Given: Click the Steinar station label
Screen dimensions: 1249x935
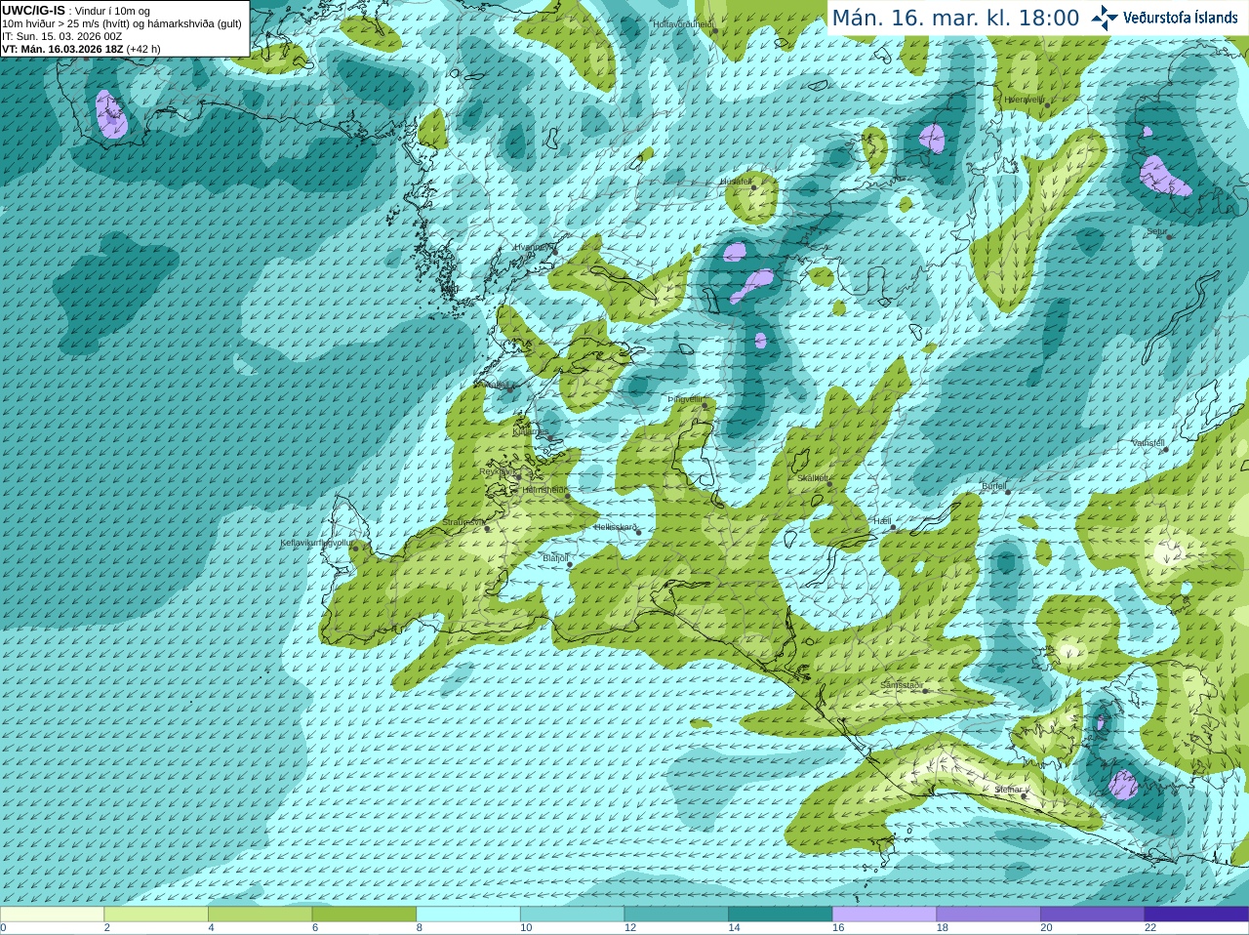Looking at the screenshot, I should 1009,789.
